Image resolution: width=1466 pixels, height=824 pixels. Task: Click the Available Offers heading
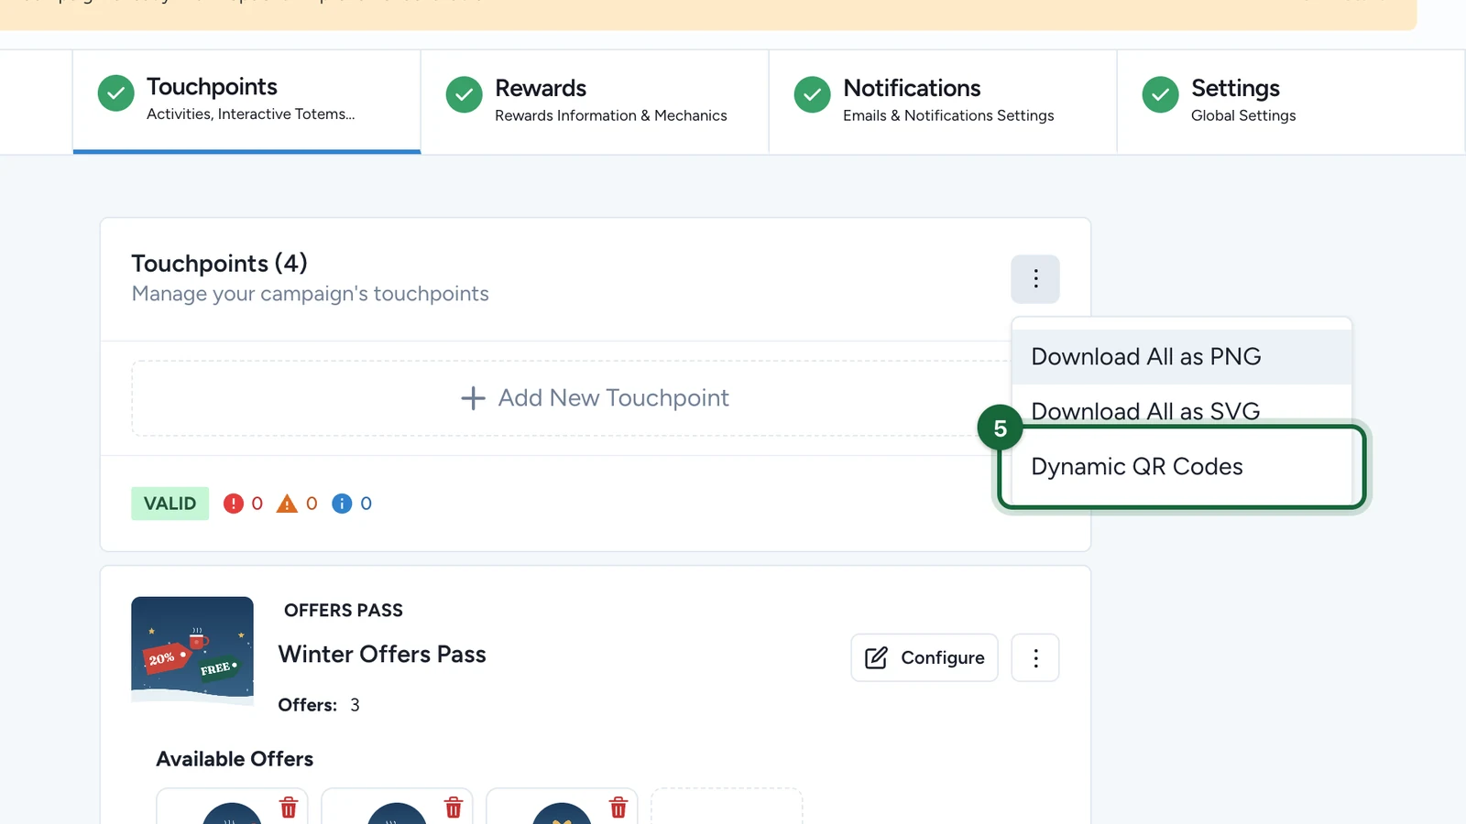tap(235, 759)
